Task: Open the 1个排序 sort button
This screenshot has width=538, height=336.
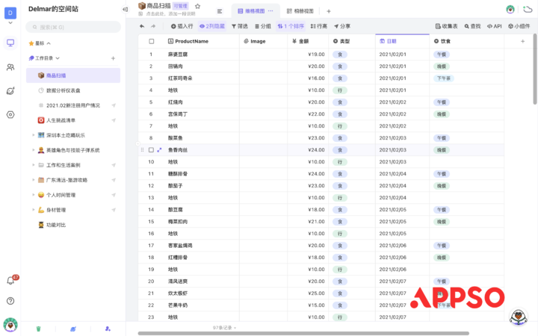Action: (x=291, y=26)
